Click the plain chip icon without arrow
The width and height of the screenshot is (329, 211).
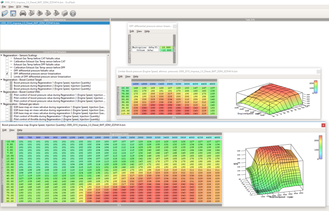tap(65, 13)
